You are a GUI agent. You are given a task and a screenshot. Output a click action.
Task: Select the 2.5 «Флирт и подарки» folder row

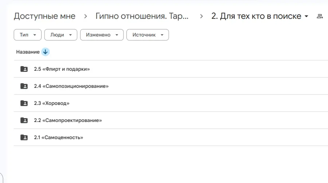[x=171, y=69]
